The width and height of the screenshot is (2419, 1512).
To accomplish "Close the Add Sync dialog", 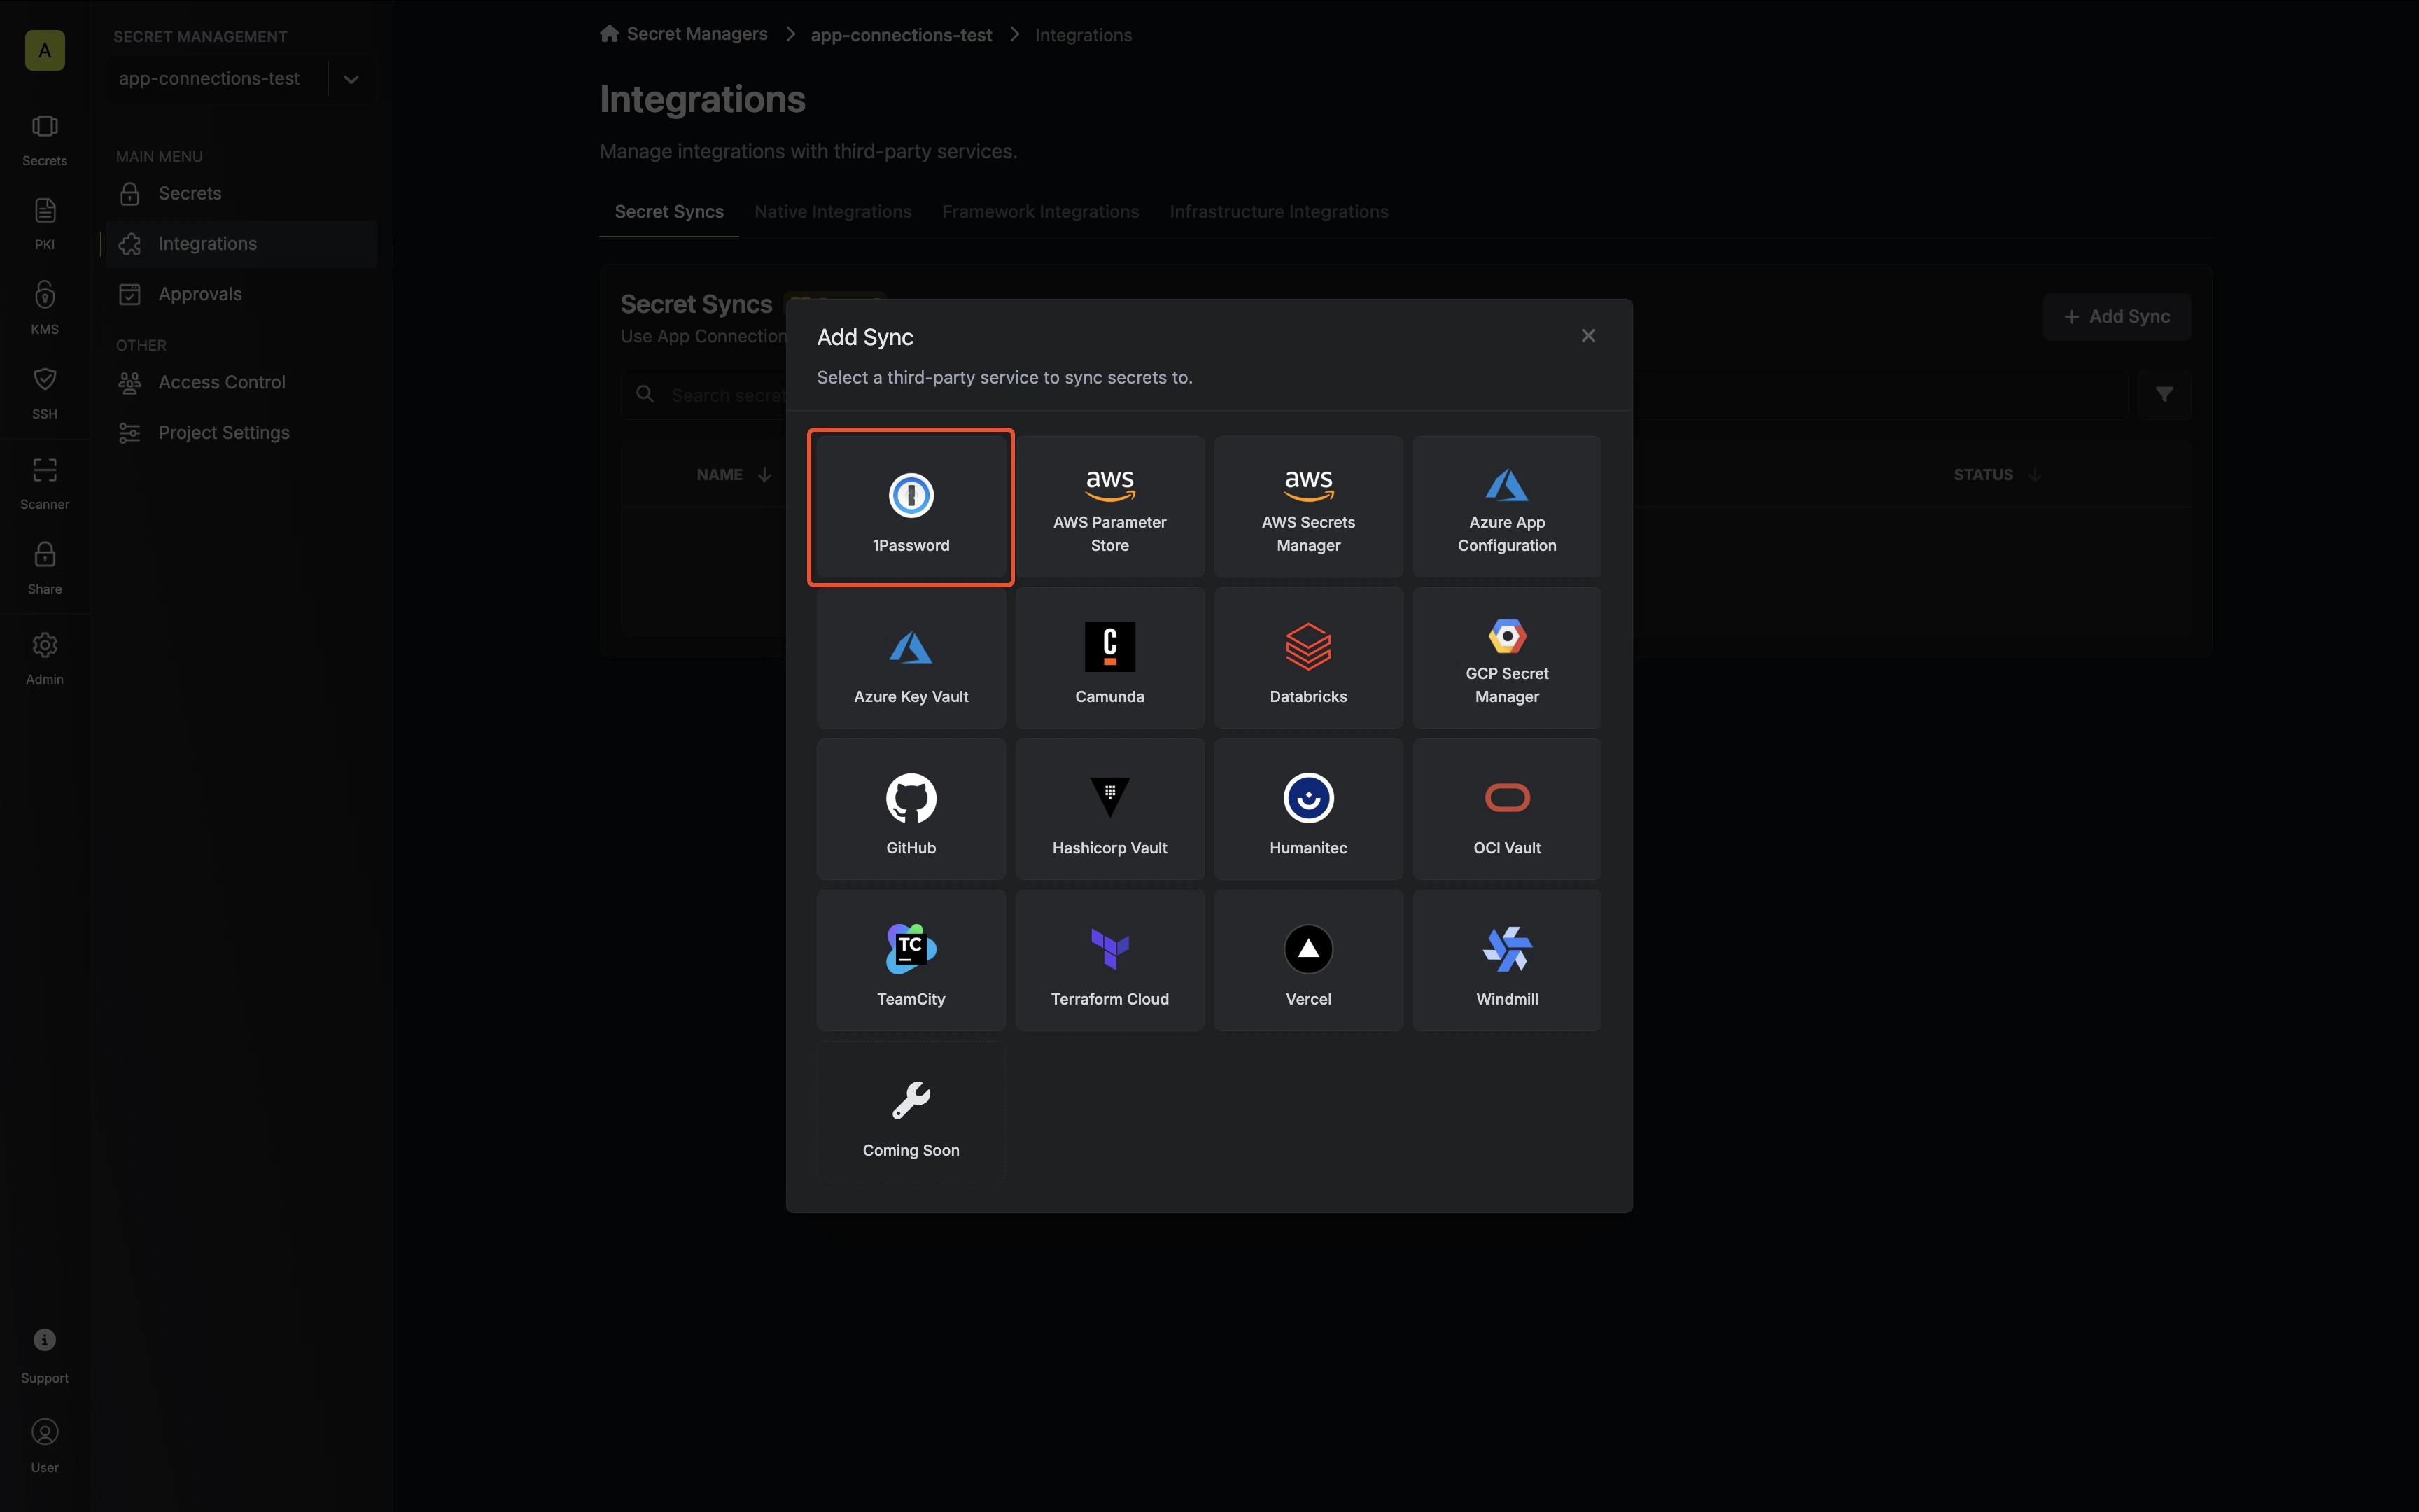I will (x=1588, y=336).
